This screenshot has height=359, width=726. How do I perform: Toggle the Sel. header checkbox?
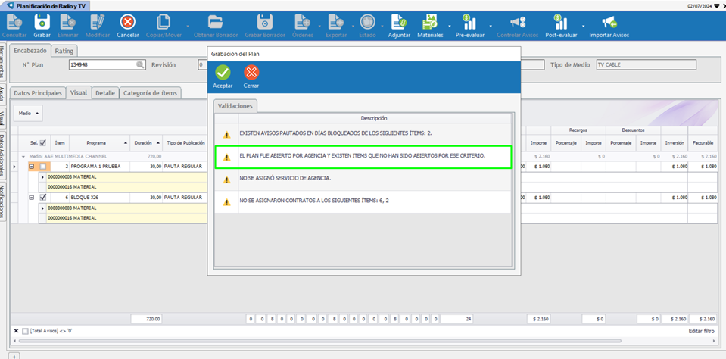(43, 142)
